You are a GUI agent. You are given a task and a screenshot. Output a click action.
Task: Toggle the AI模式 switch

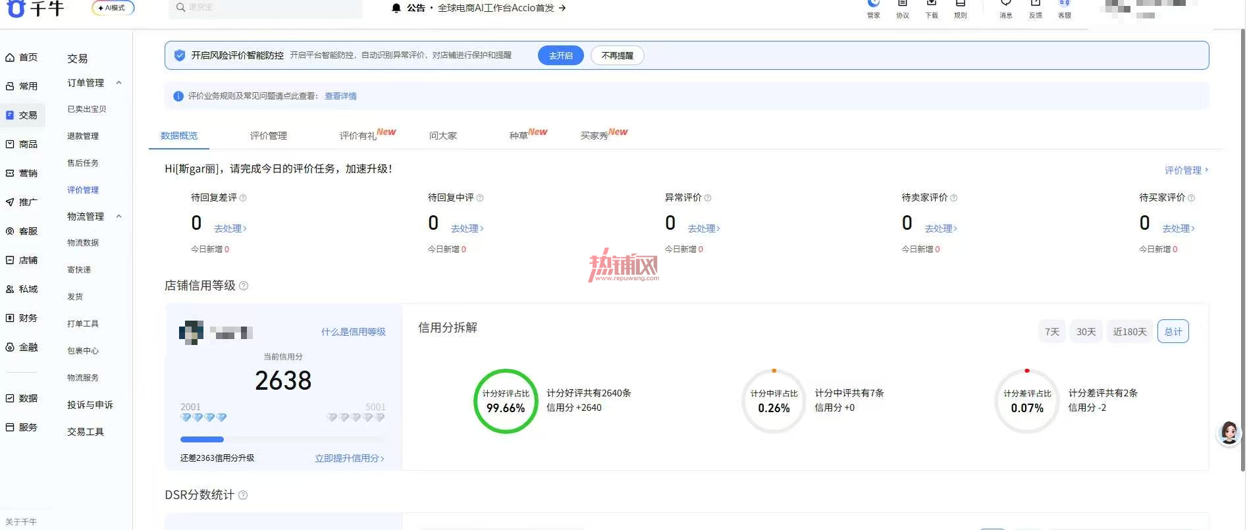[113, 8]
